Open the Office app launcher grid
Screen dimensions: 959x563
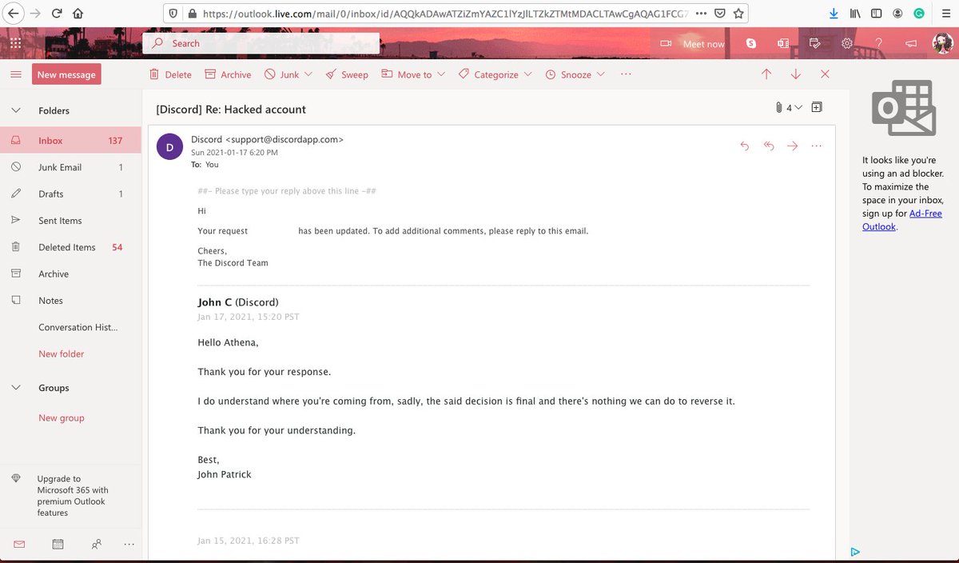(15, 43)
